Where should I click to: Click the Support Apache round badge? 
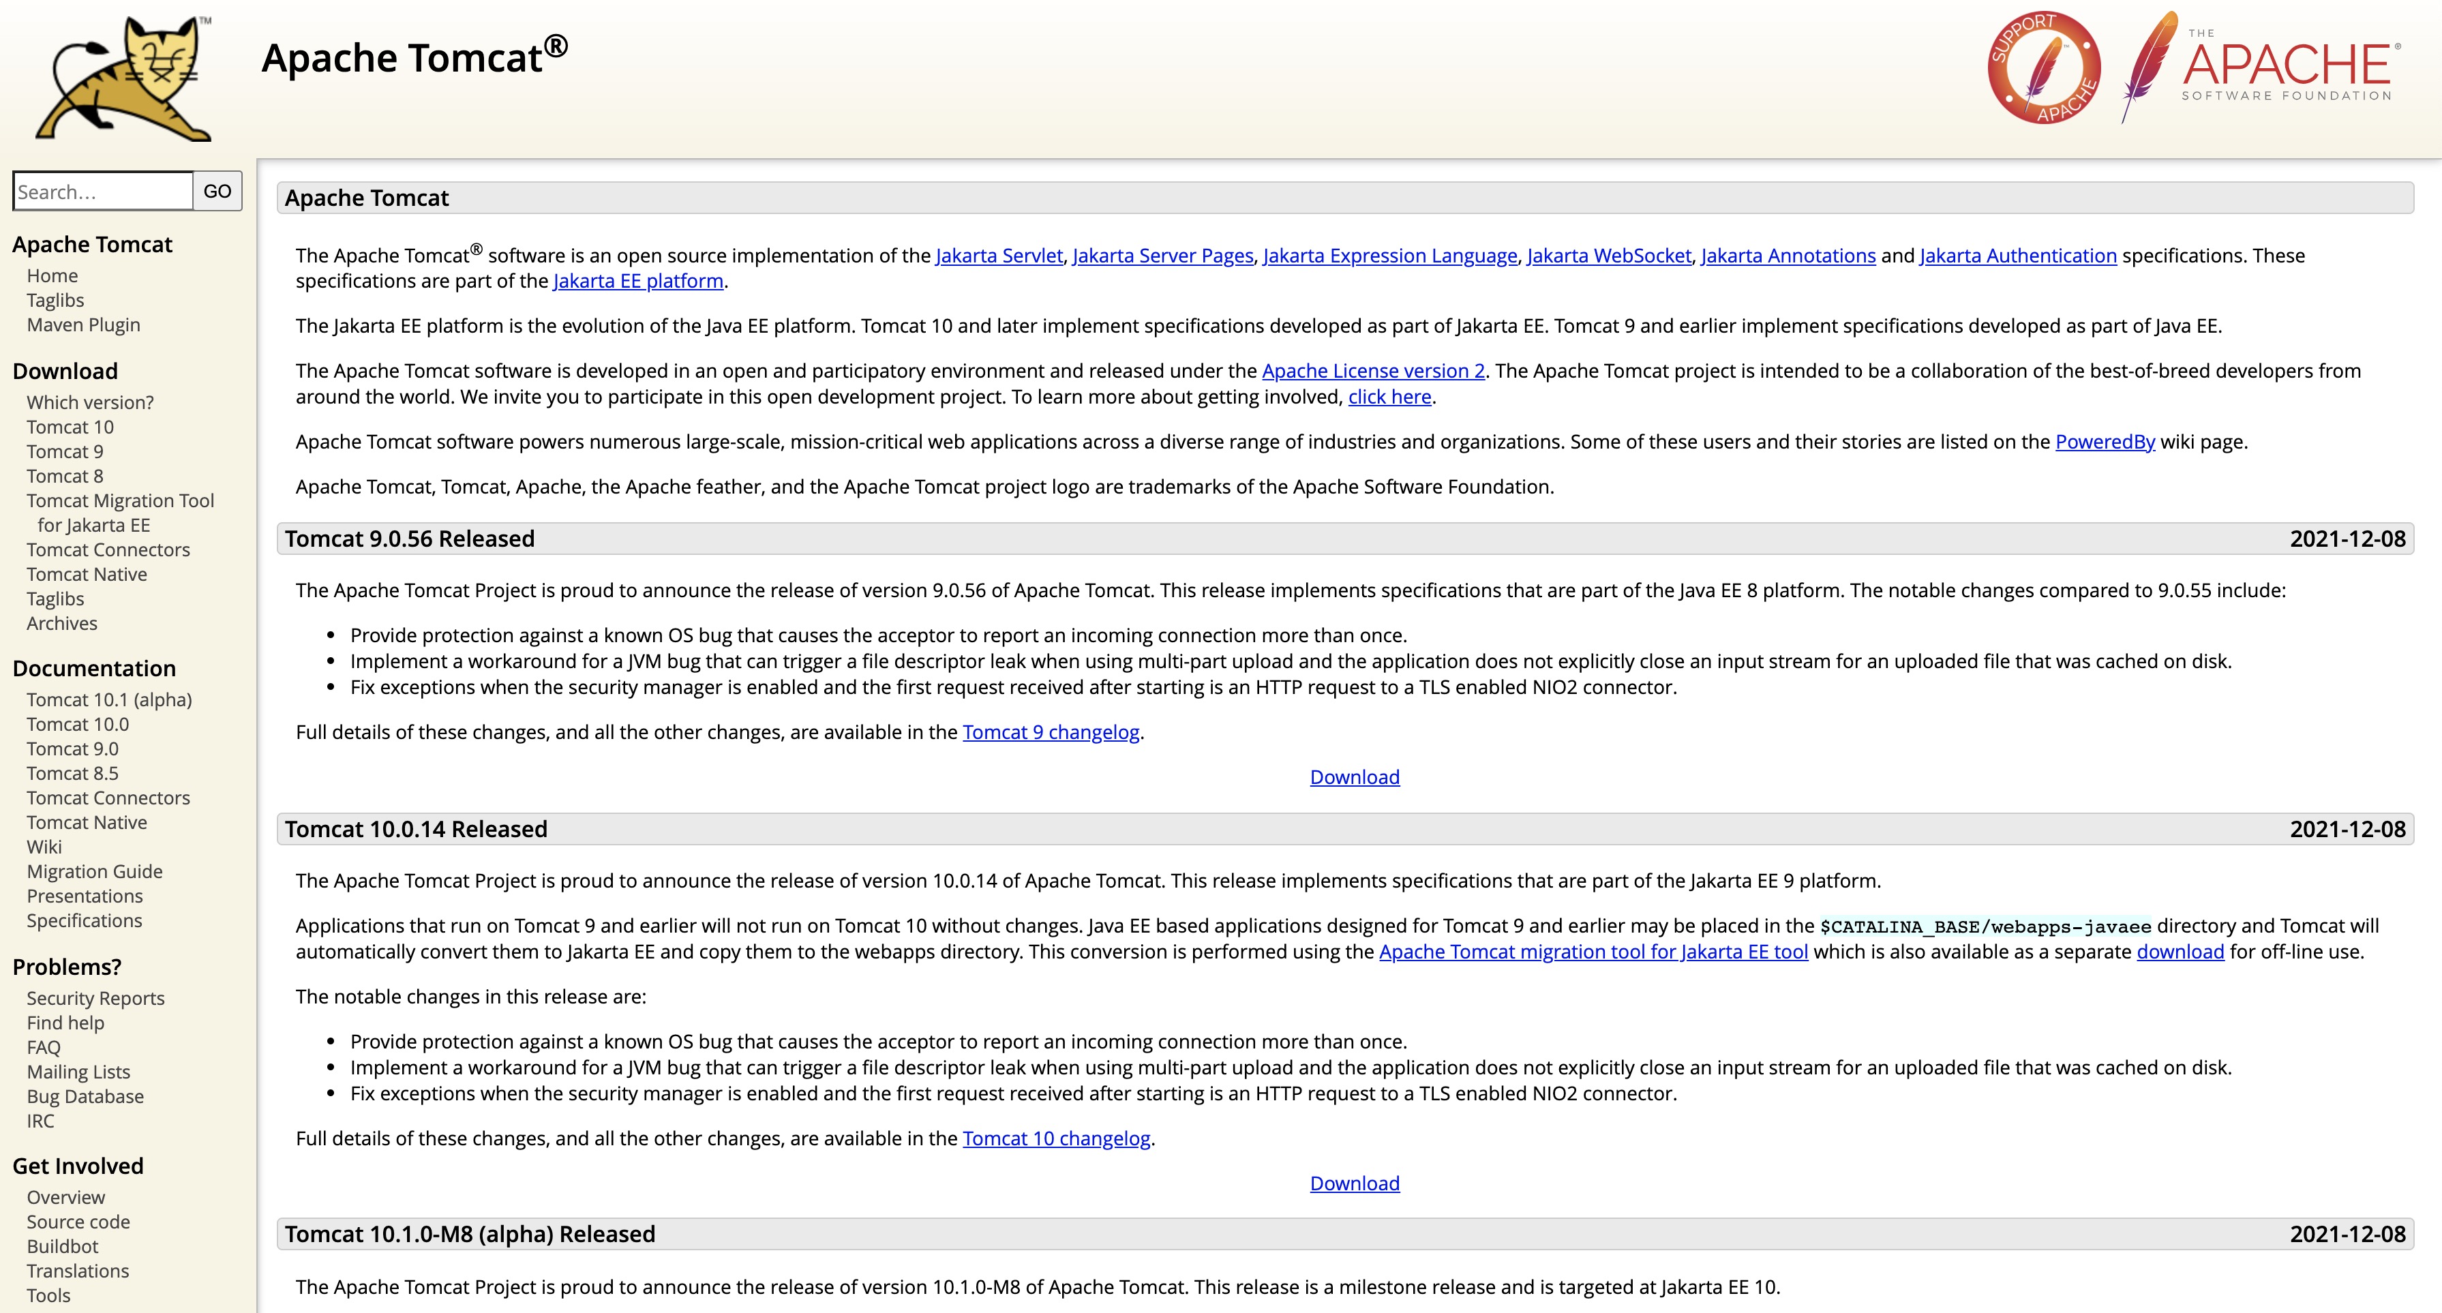coord(2044,67)
